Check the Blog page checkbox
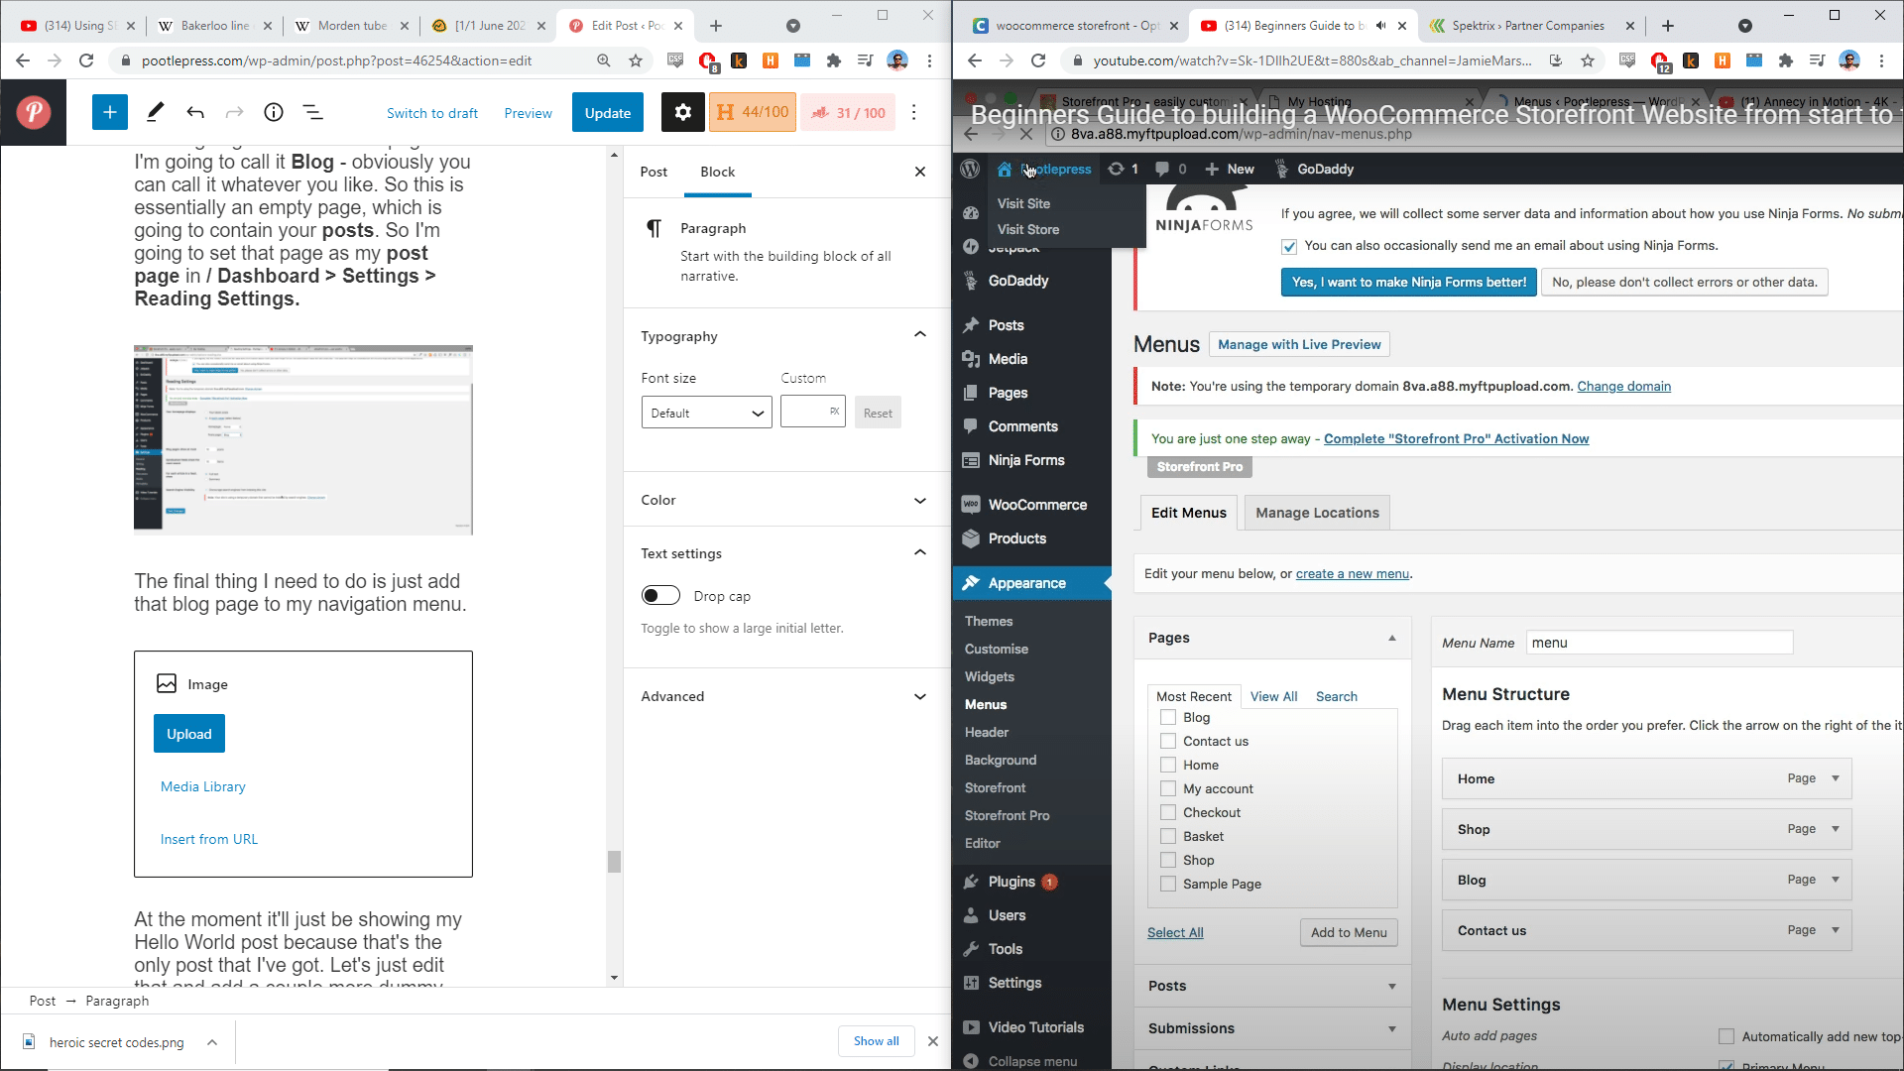1904x1071 pixels. pyautogui.click(x=1168, y=717)
